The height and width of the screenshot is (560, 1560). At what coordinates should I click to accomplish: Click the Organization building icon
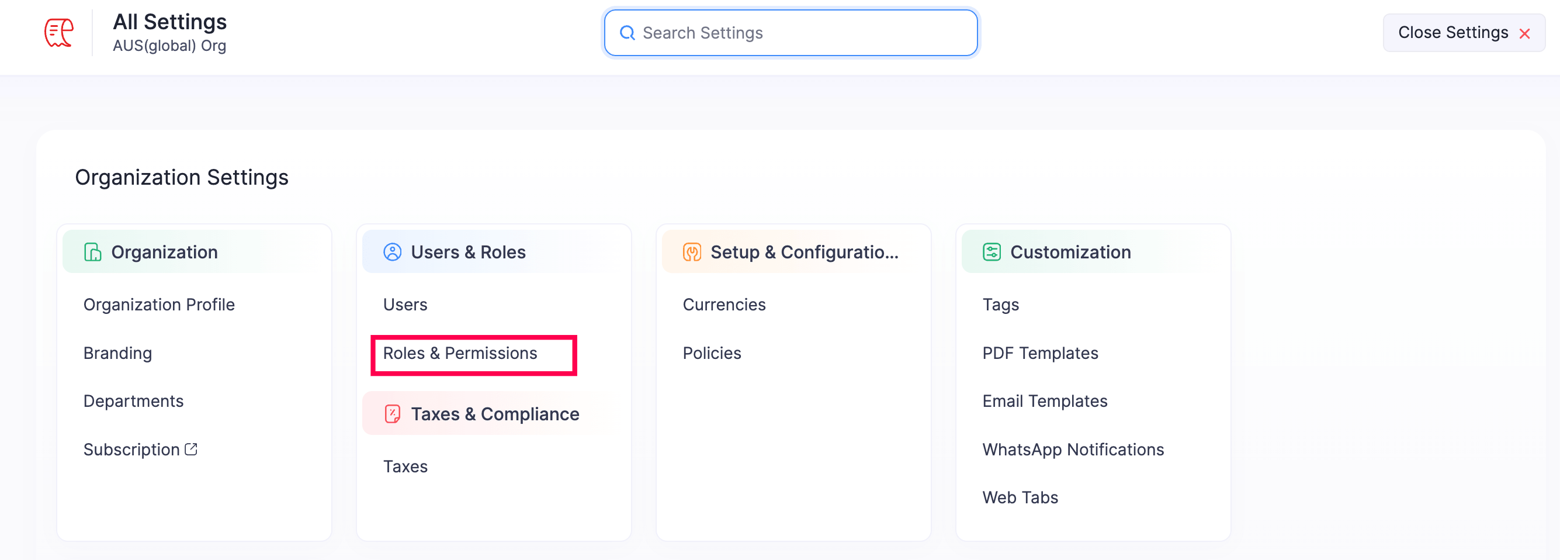coord(92,252)
